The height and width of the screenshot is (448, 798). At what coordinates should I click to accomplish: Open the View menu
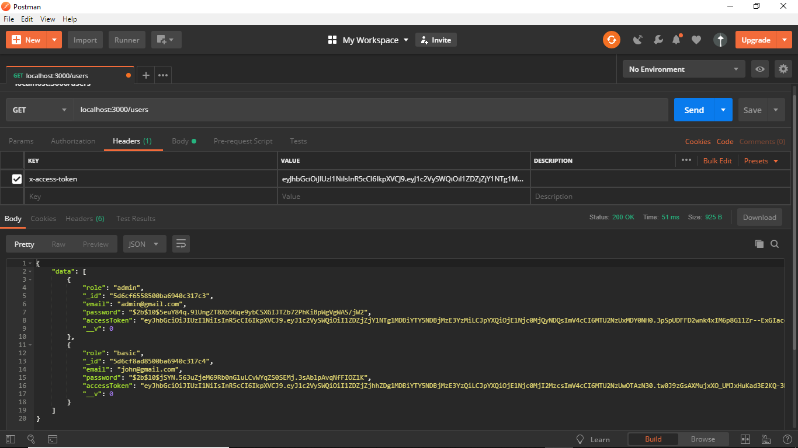pos(48,19)
